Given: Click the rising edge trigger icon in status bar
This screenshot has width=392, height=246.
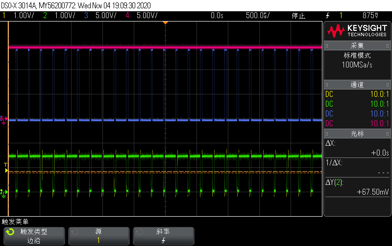Looking at the screenshot, I should tap(328, 16).
